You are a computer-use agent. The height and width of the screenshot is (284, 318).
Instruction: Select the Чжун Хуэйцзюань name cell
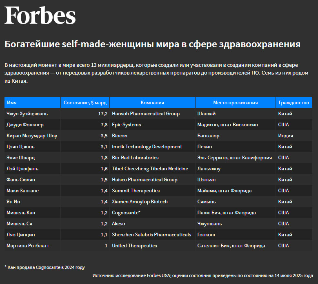[x=32, y=114]
